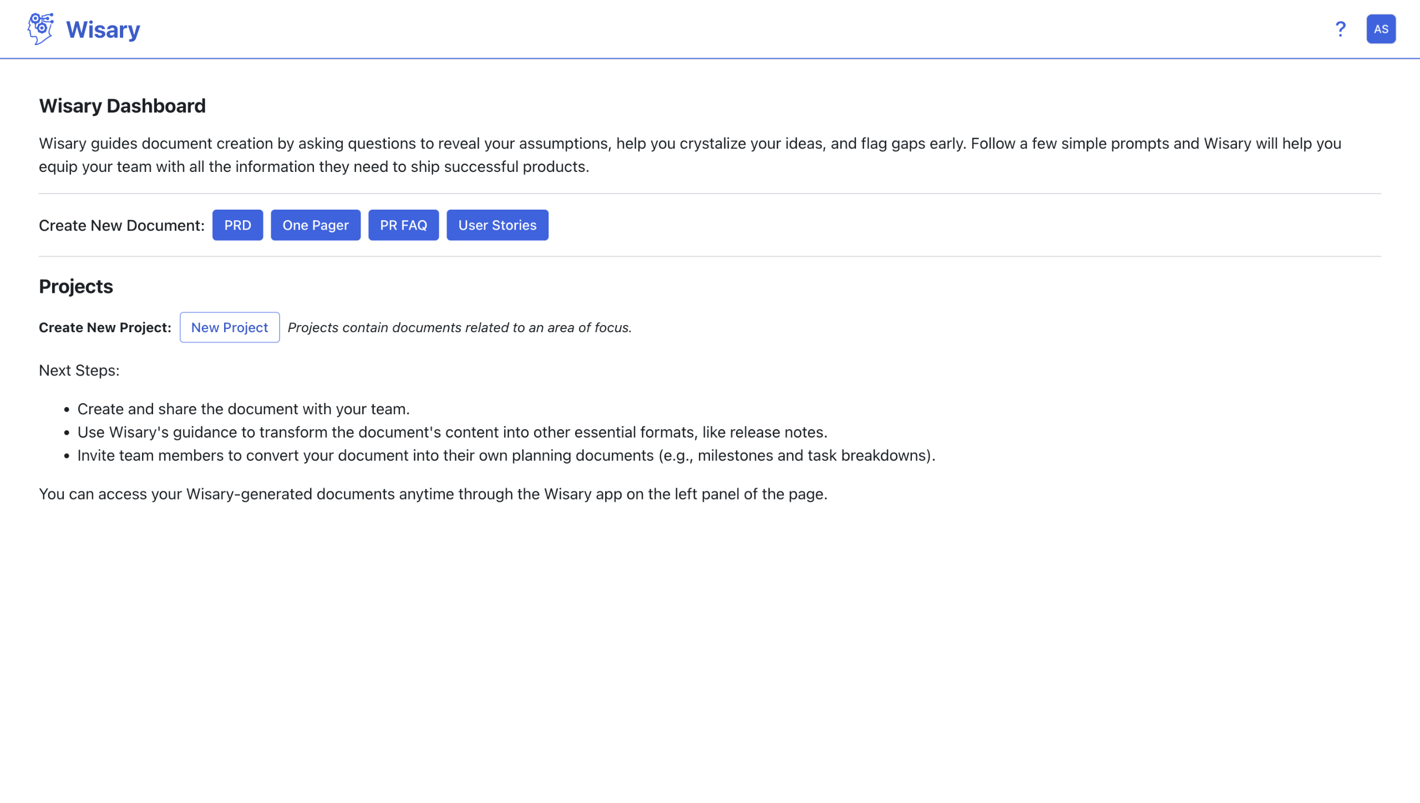Open the AS user avatar menu
Screen dimensions: 1420x803
[1381, 29]
